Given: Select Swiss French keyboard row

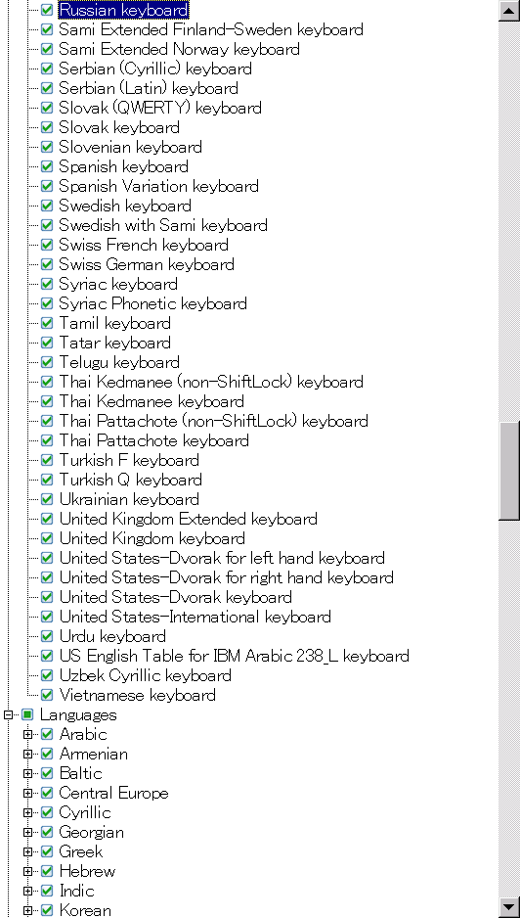Looking at the screenshot, I should pyautogui.click(x=144, y=245).
